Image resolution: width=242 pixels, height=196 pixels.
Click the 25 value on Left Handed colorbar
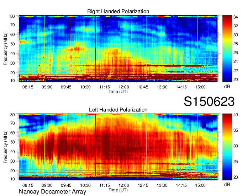(x=236, y=162)
